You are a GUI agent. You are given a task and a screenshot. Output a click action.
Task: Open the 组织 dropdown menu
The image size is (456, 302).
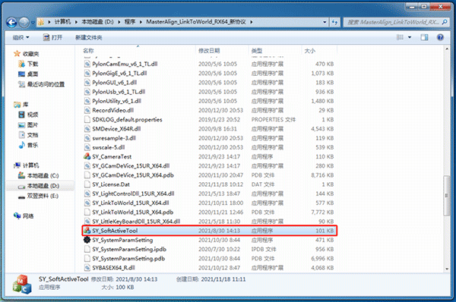pyautogui.click(x=21, y=37)
